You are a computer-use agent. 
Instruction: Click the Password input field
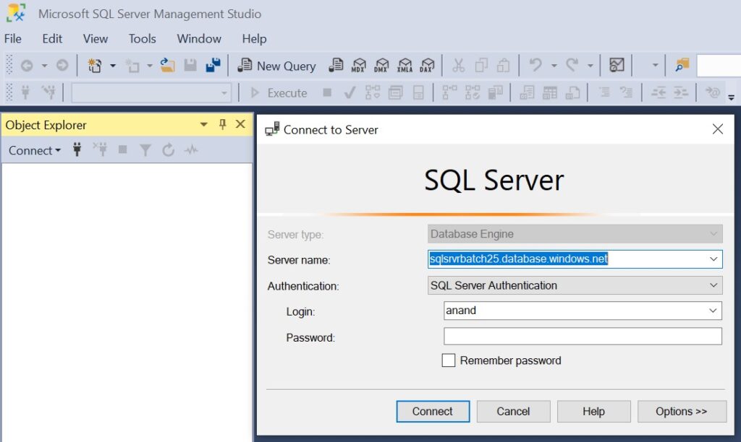coord(583,337)
